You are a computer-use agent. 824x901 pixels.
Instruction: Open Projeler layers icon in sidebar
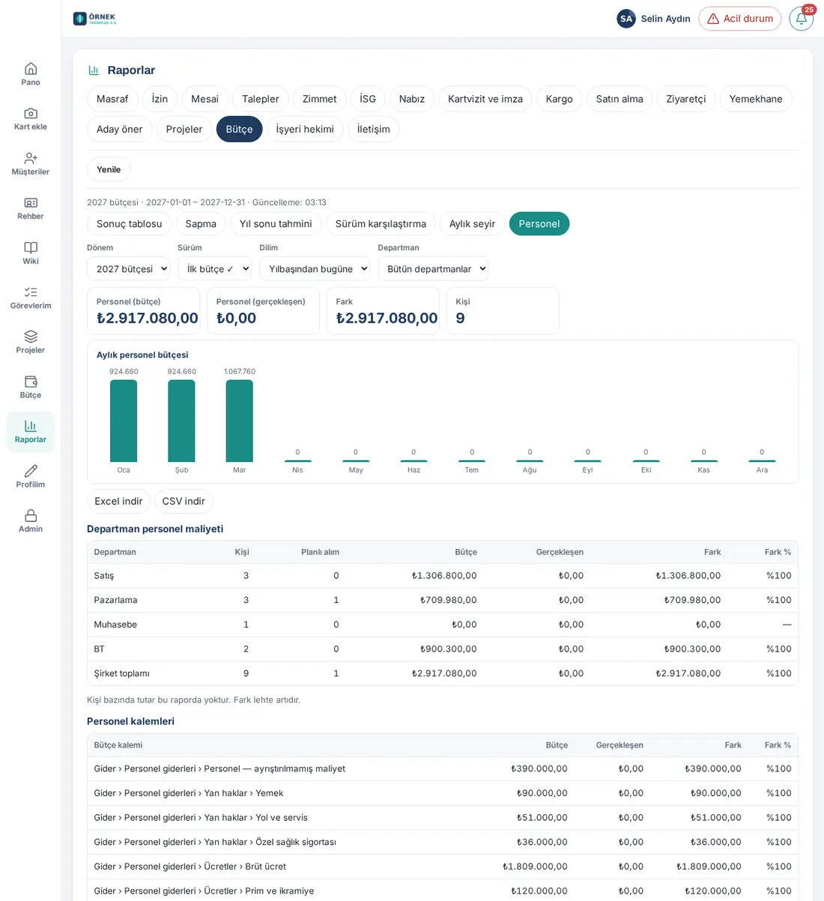click(31, 336)
